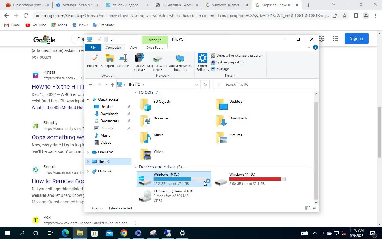
Task: Open the Gmail bookmark
Action: (13, 25)
